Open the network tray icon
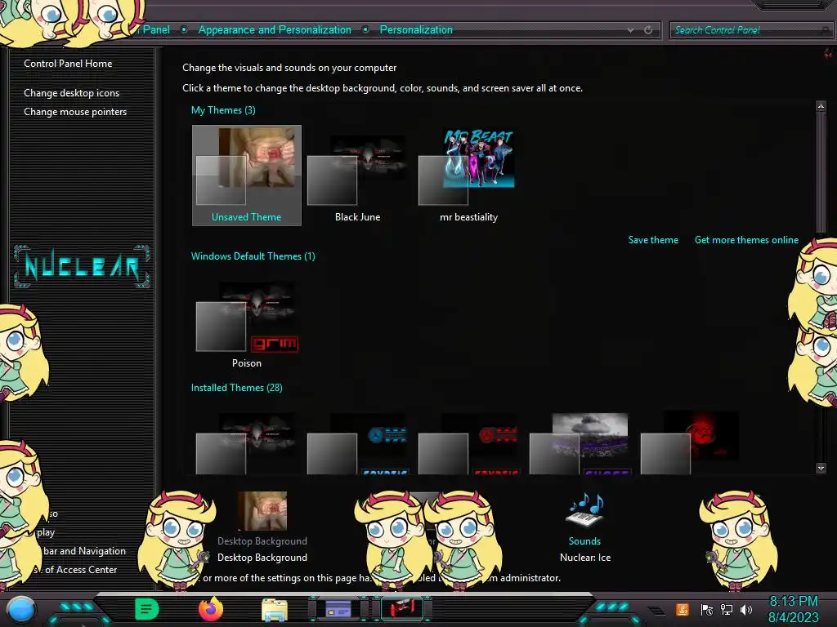 coord(727,609)
